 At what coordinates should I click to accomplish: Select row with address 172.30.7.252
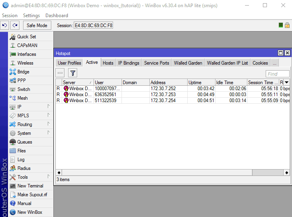click(x=172, y=89)
